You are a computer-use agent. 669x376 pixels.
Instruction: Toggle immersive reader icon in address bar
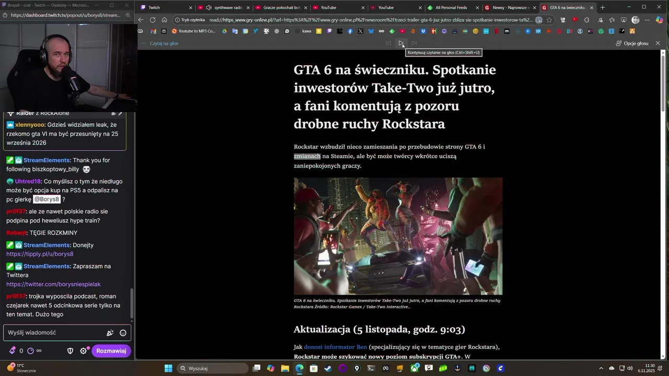coord(539,20)
